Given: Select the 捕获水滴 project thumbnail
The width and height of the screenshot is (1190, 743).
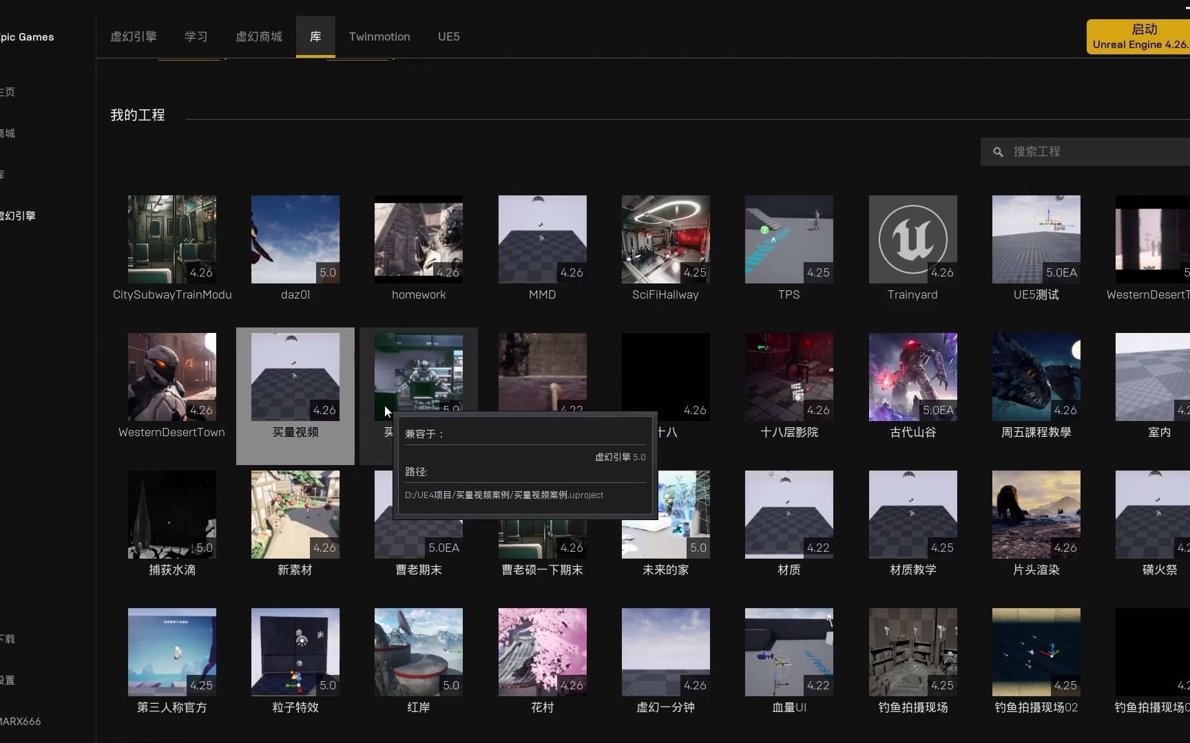Looking at the screenshot, I should (172, 515).
